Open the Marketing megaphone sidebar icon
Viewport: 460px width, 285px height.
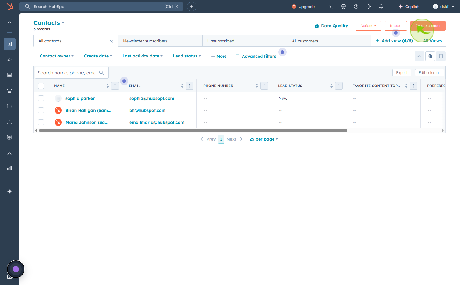pos(10,60)
